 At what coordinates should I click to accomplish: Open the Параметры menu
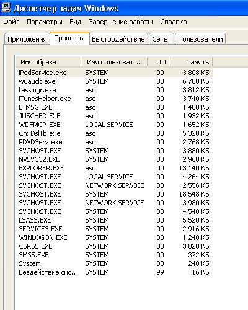click(45, 22)
